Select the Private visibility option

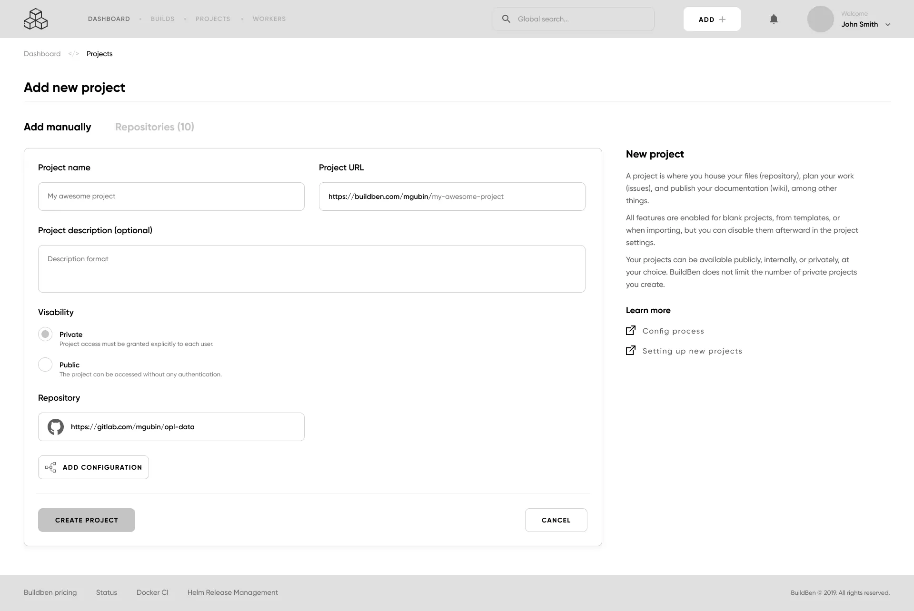pos(45,334)
